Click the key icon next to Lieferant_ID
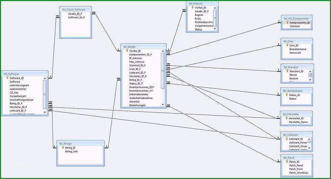Image resolution: width=331 pixels, height=179 pixels. [x=287, y=139]
